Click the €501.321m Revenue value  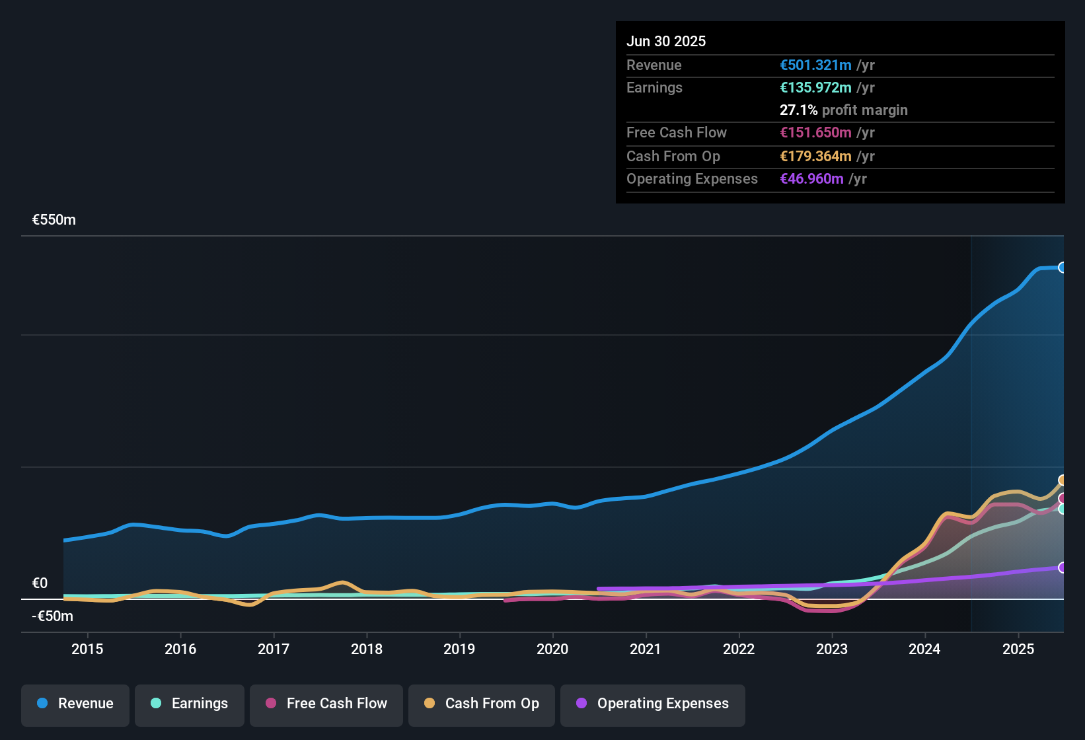click(x=815, y=65)
